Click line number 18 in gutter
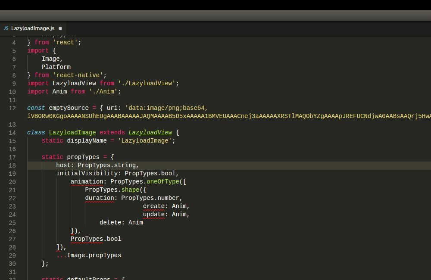 pyautogui.click(x=12, y=166)
